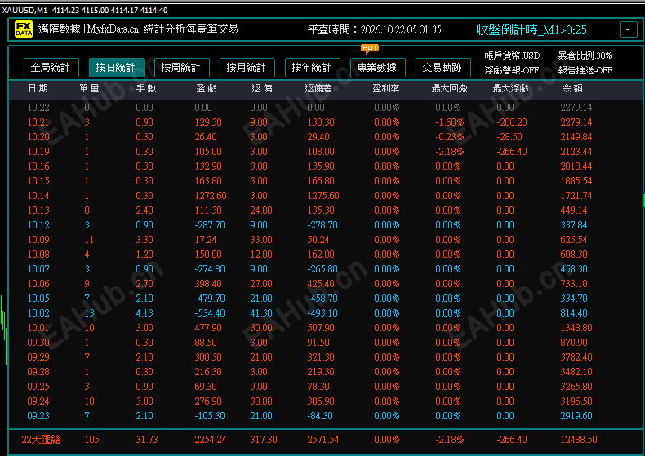Screen dimensions: 645x456
Task: Click balance 449.14 on 10.13 row
Action: pyautogui.click(x=573, y=210)
